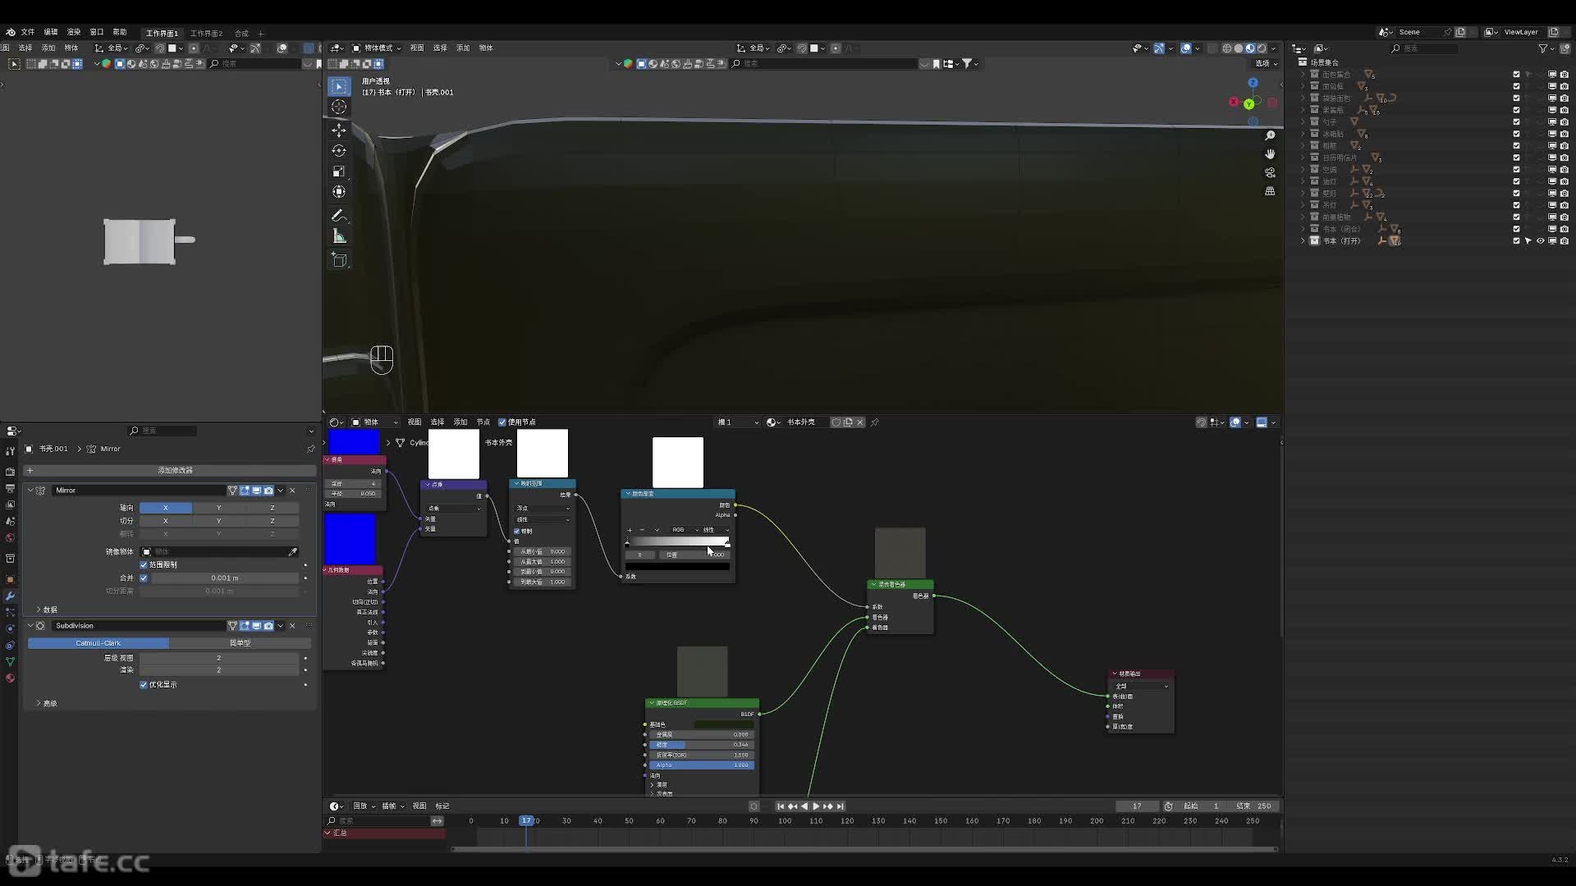
Task: Toggle the 优化显示 checkbox
Action: pyautogui.click(x=144, y=685)
